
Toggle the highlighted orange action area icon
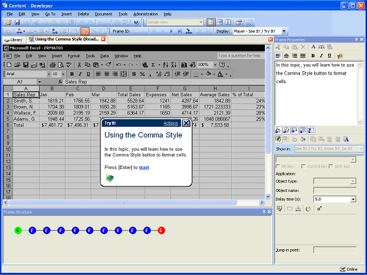85,31
